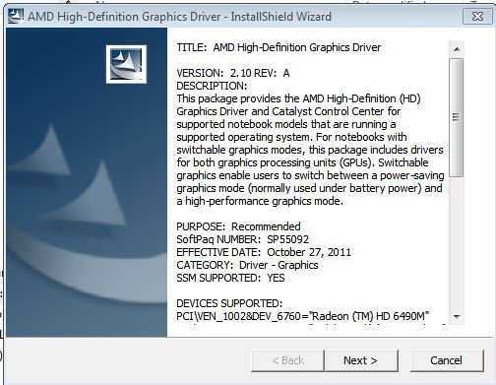This screenshot has height=385, width=496.
Task: Click the InstallShield logo in the blue panel
Action: 126,64
